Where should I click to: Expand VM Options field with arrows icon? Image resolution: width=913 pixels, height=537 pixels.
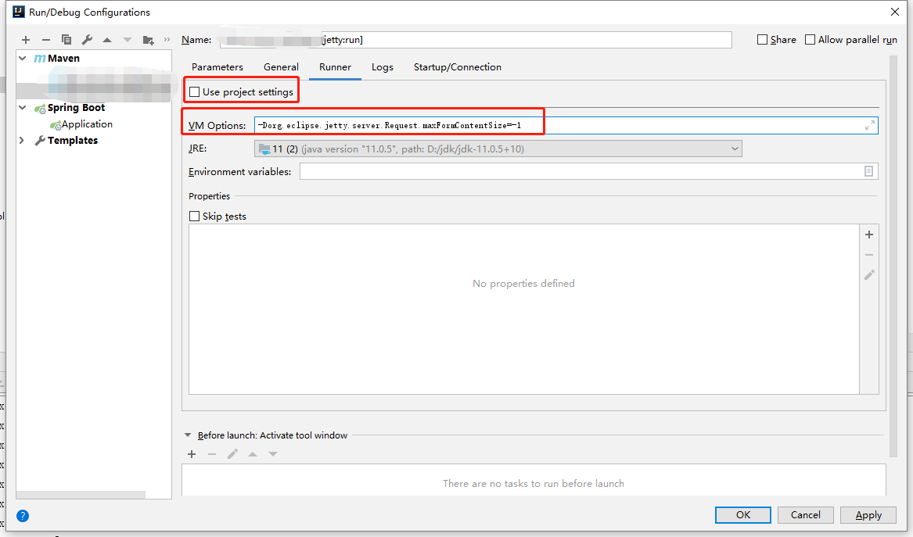(869, 124)
